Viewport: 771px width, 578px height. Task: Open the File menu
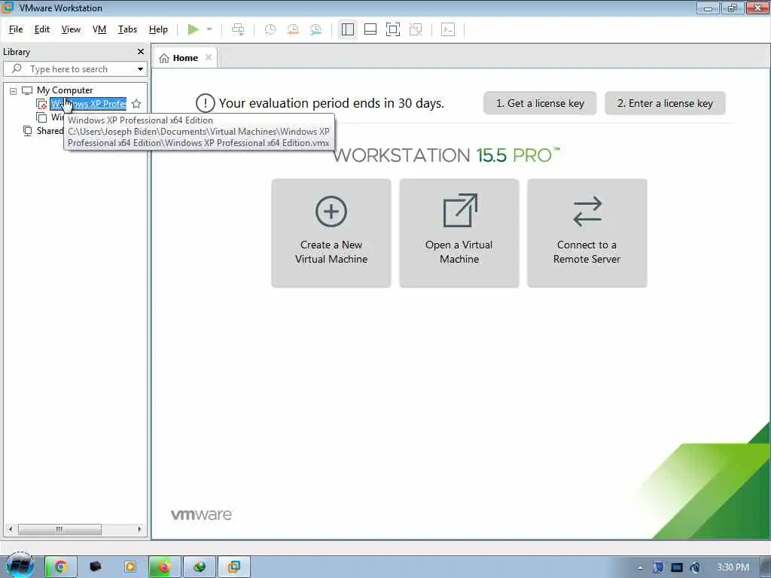coord(16,29)
